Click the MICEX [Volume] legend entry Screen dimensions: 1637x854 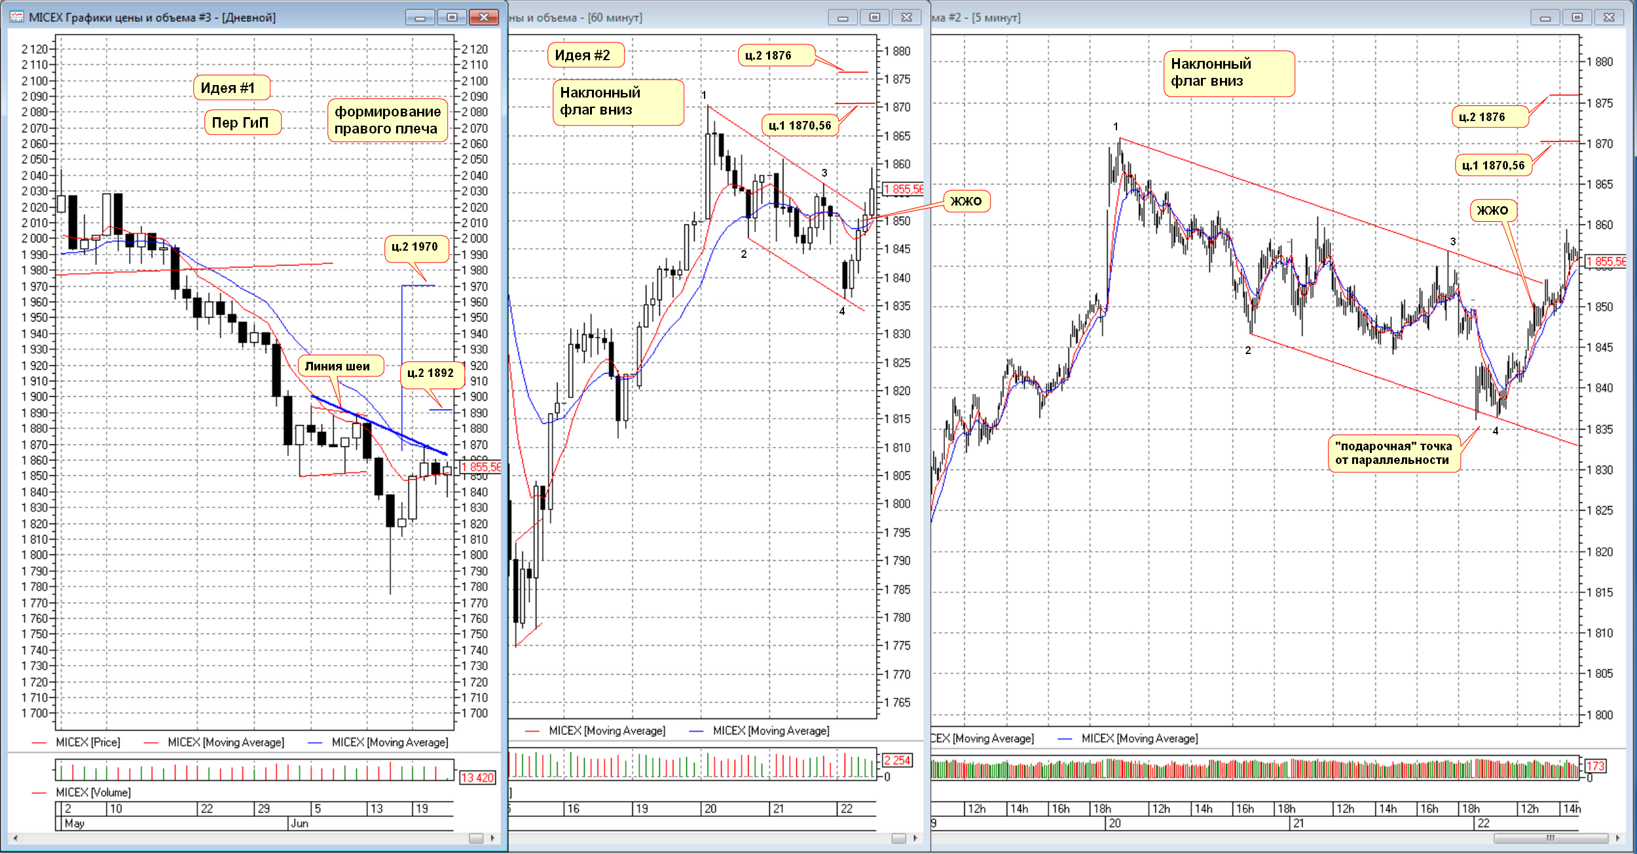click(82, 792)
